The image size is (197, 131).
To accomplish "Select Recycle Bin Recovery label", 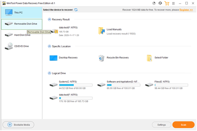I will tap(118, 58).
